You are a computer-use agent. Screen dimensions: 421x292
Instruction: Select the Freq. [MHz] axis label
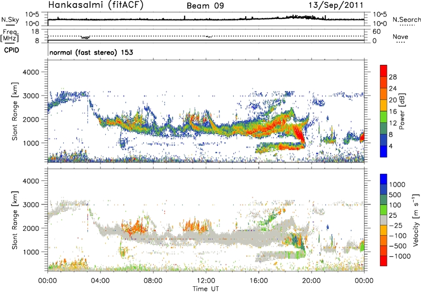(x=9, y=35)
